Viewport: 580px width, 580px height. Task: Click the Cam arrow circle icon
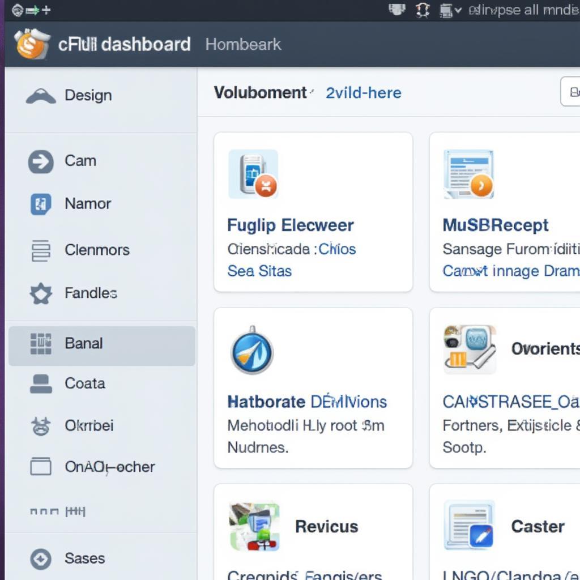(41, 161)
